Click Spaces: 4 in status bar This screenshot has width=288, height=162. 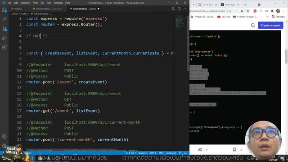(x=143, y=153)
